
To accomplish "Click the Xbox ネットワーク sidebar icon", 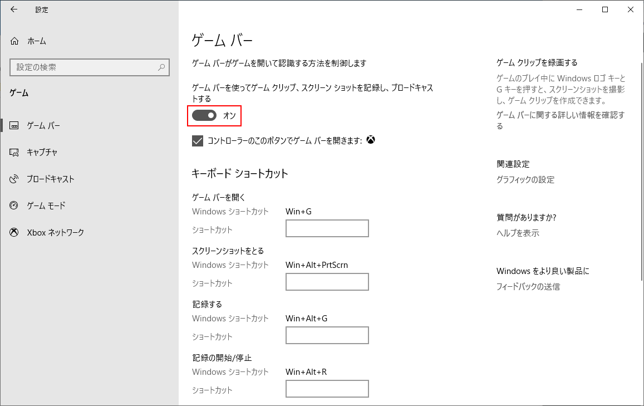I will (x=14, y=233).
